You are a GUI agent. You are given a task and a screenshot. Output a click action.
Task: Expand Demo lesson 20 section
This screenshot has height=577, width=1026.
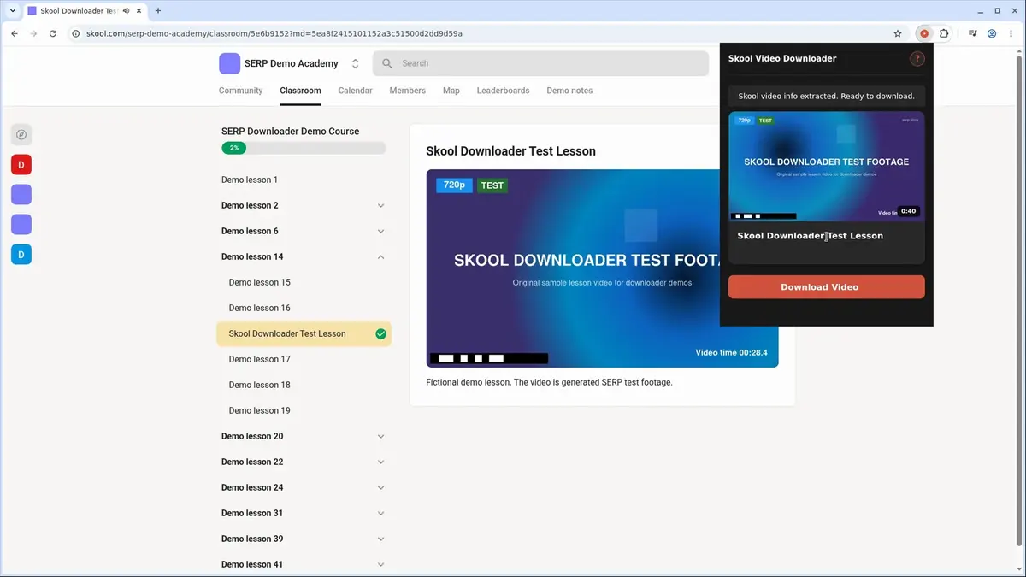coord(381,437)
